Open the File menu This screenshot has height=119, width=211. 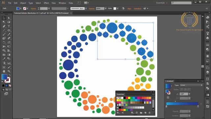point(10,3)
